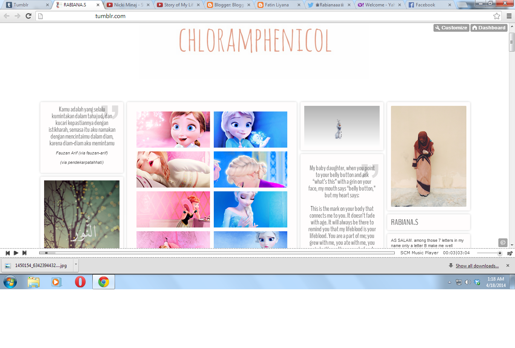This screenshot has height=348, width=515.
Task: Seek along the music player progress bar
Action: (x=217, y=253)
